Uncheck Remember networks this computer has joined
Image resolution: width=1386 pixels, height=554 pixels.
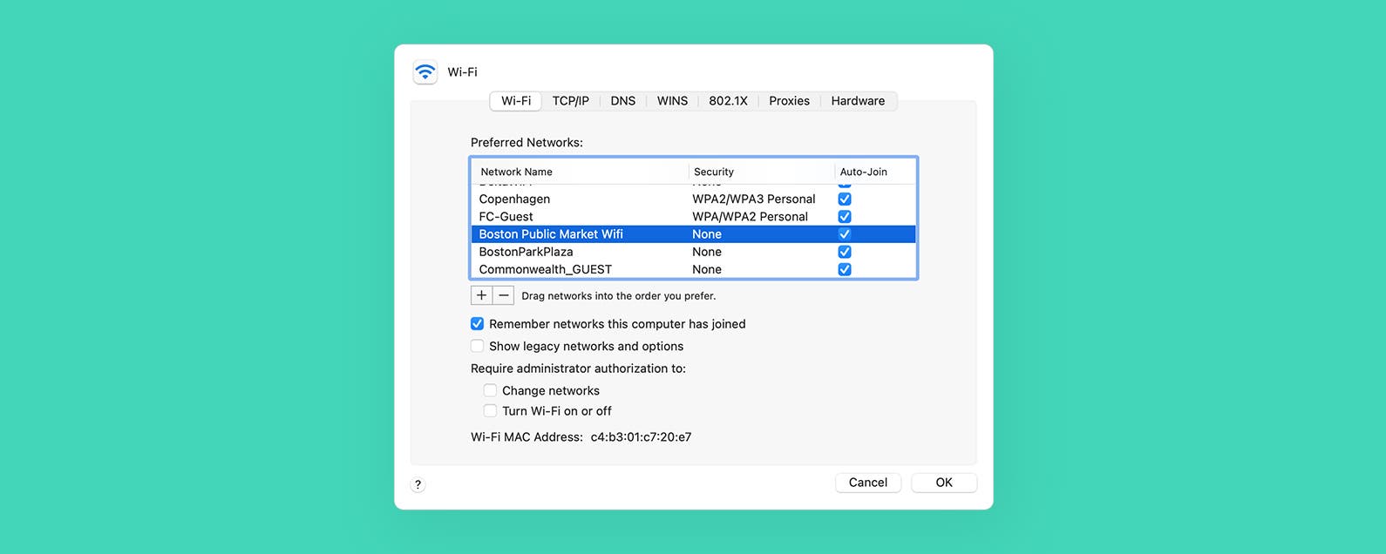click(x=478, y=324)
